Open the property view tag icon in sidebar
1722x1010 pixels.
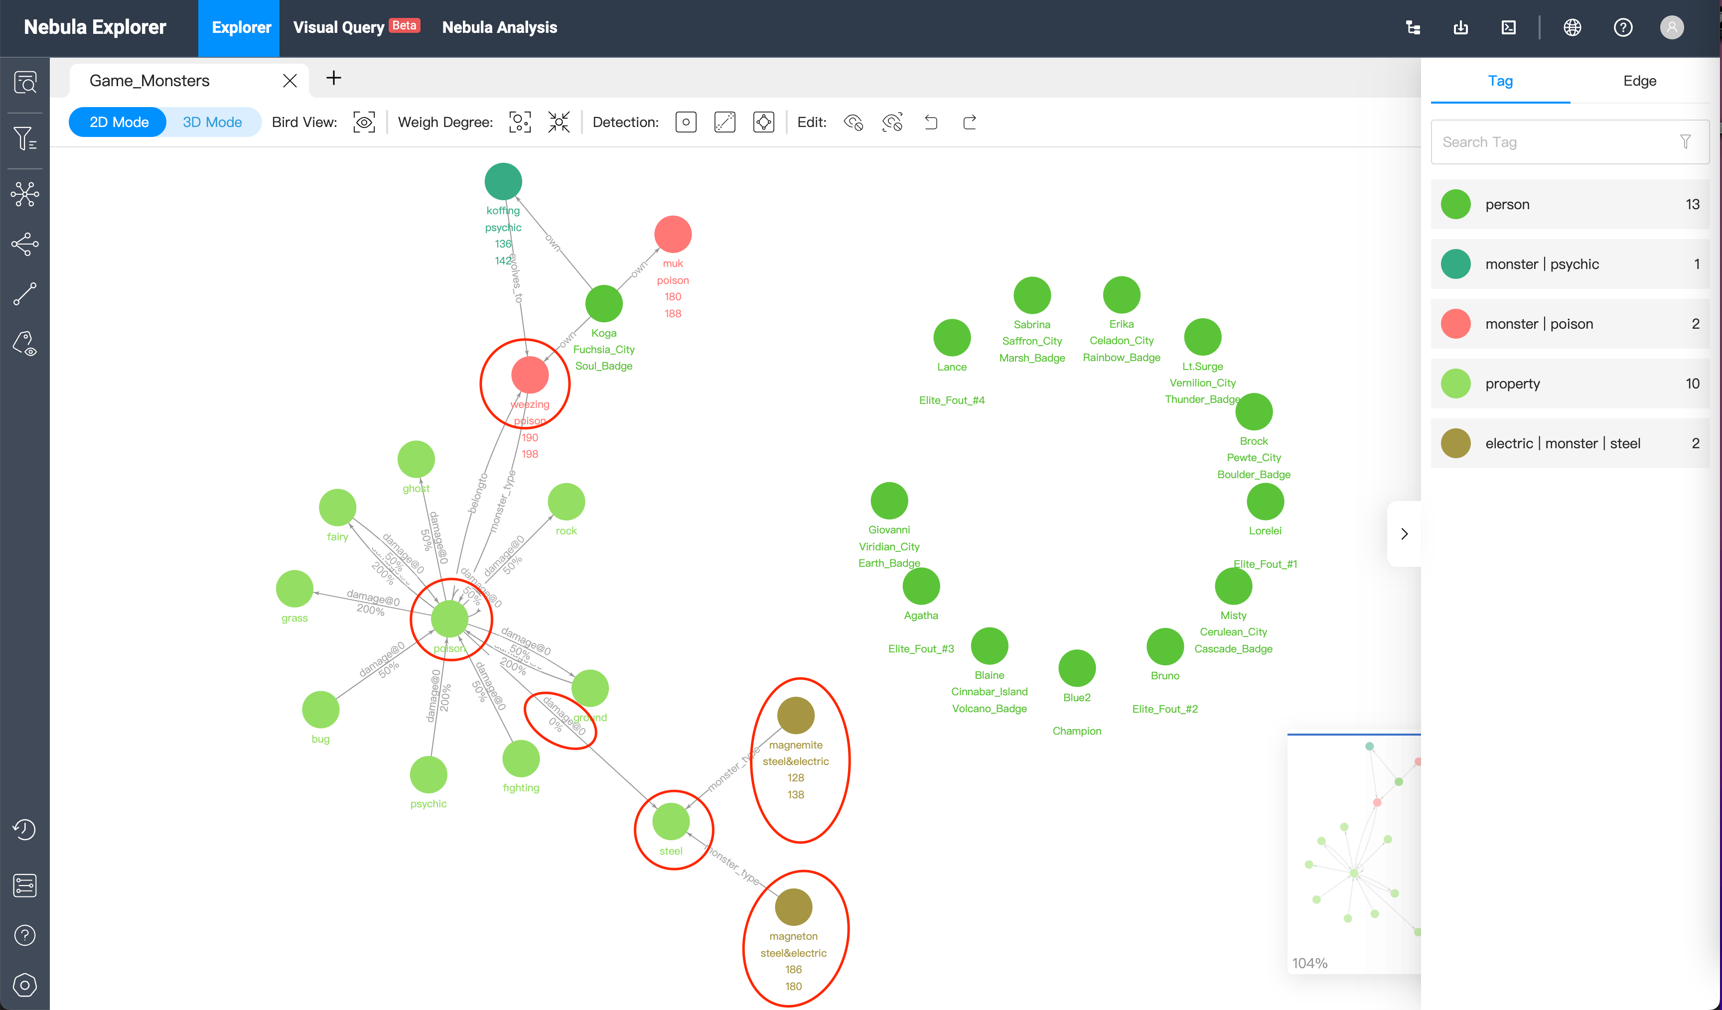tap(25, 344)
